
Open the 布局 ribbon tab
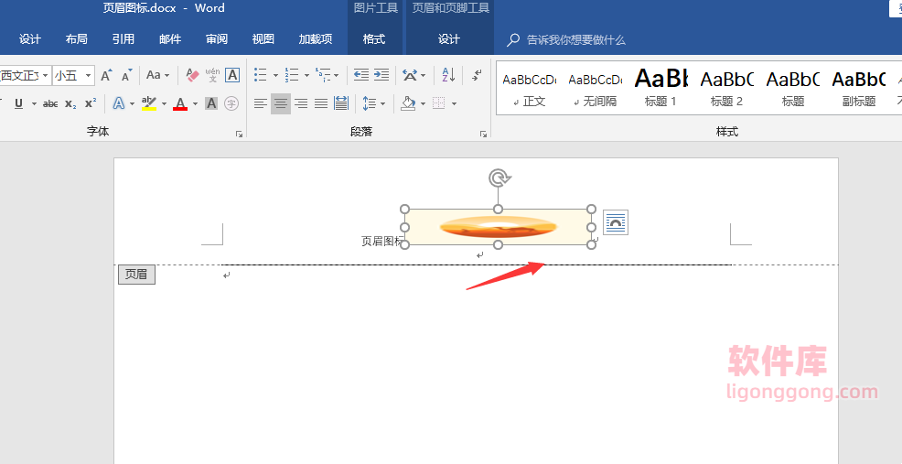point(77,39)
